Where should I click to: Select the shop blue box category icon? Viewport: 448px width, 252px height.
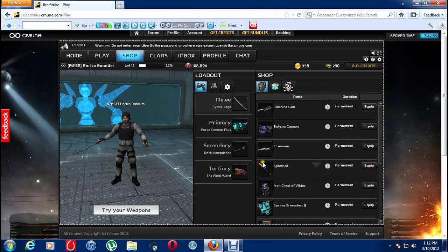[x=275, y=86]
